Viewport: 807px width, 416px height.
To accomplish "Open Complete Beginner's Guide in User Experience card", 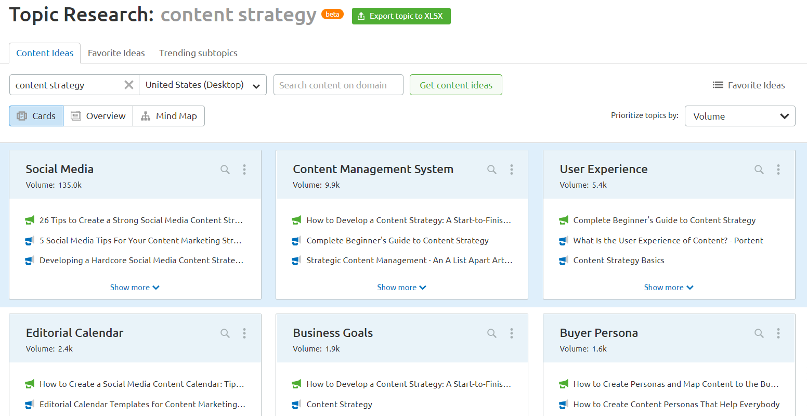I will (x=665, y=220).
